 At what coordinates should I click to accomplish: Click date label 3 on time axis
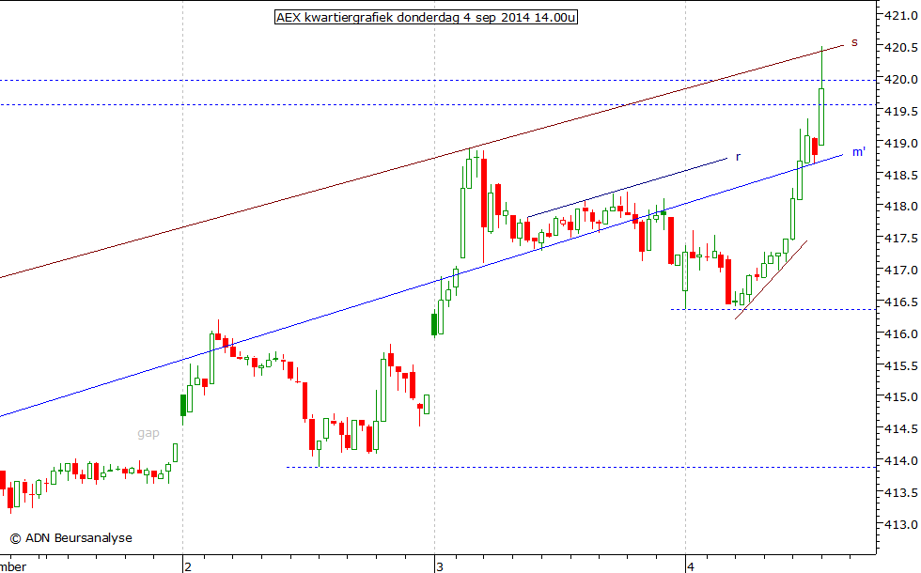[x=440, y=566]
